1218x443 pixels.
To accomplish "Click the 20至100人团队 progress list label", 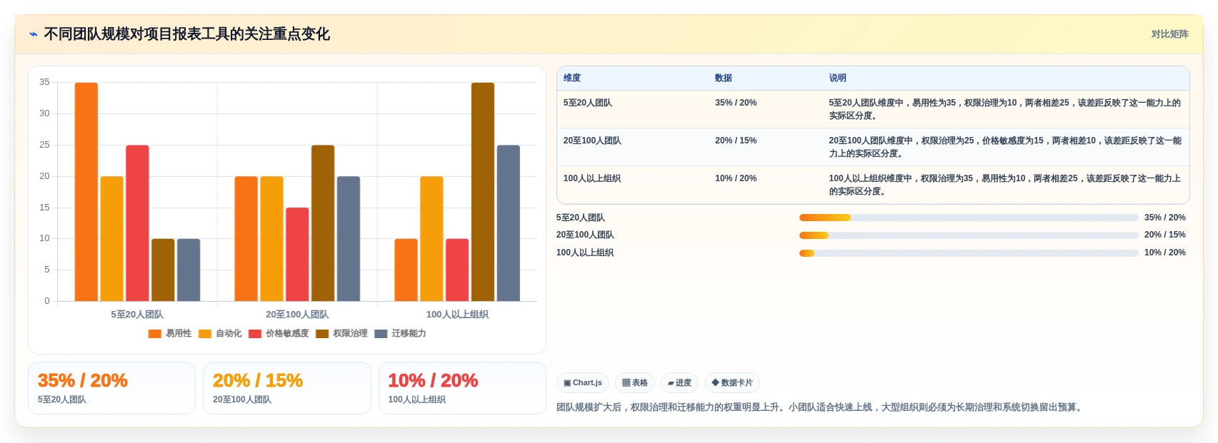I will click(x=585, y=235).
